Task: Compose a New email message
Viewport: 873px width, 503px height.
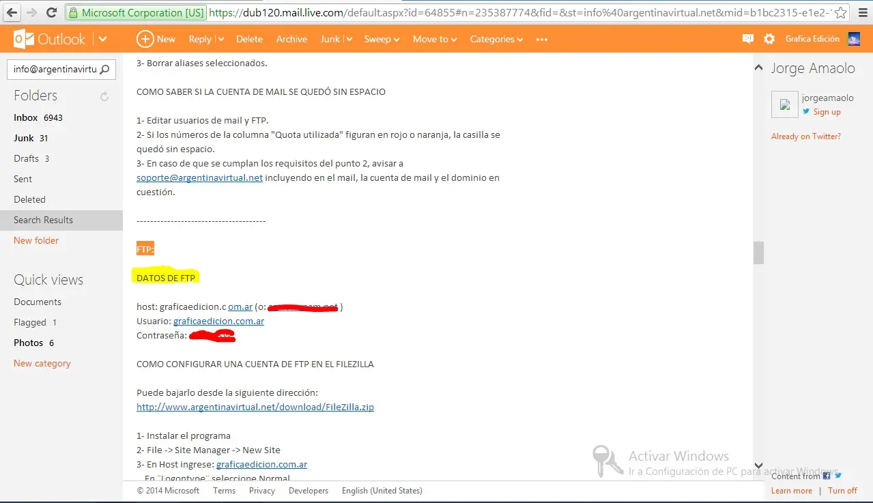Action: point(156,39)
